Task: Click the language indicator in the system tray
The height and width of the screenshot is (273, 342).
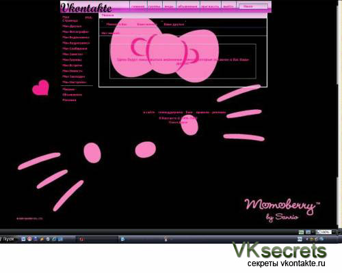Action: coord(300,239)
